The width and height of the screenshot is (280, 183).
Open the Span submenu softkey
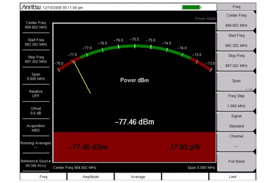click(x=236, y=81)
